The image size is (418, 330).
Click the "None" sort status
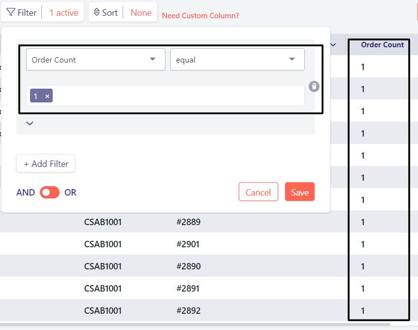point(141,13)
